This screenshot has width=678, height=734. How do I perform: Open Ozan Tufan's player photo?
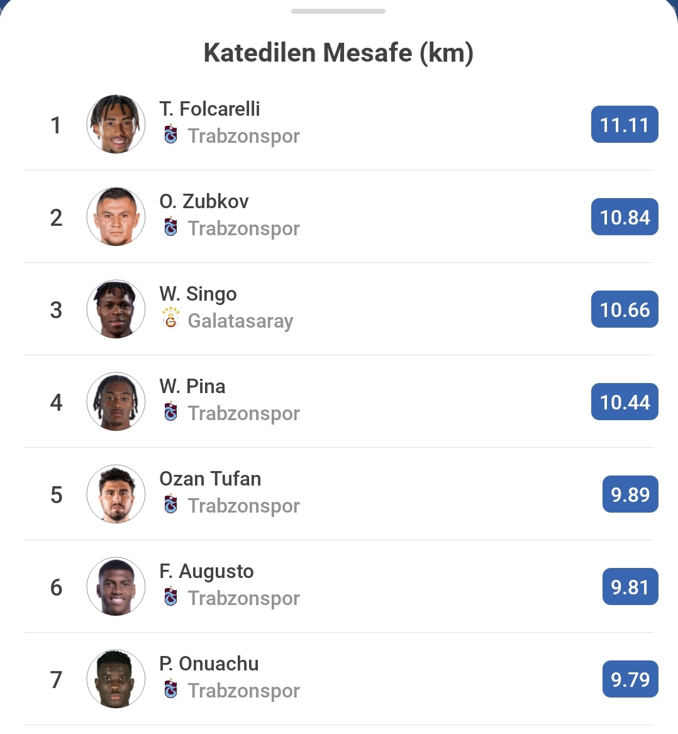[x=116, y=494]
